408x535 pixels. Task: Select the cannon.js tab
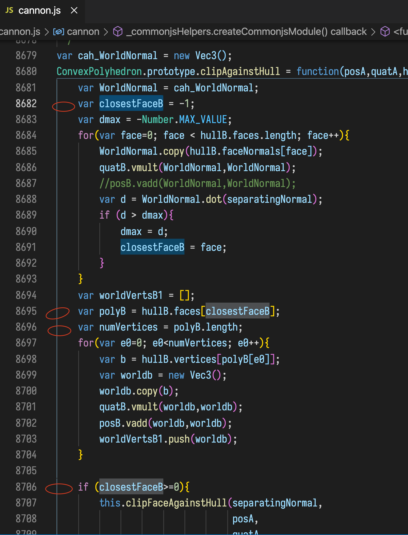[42, 11]
